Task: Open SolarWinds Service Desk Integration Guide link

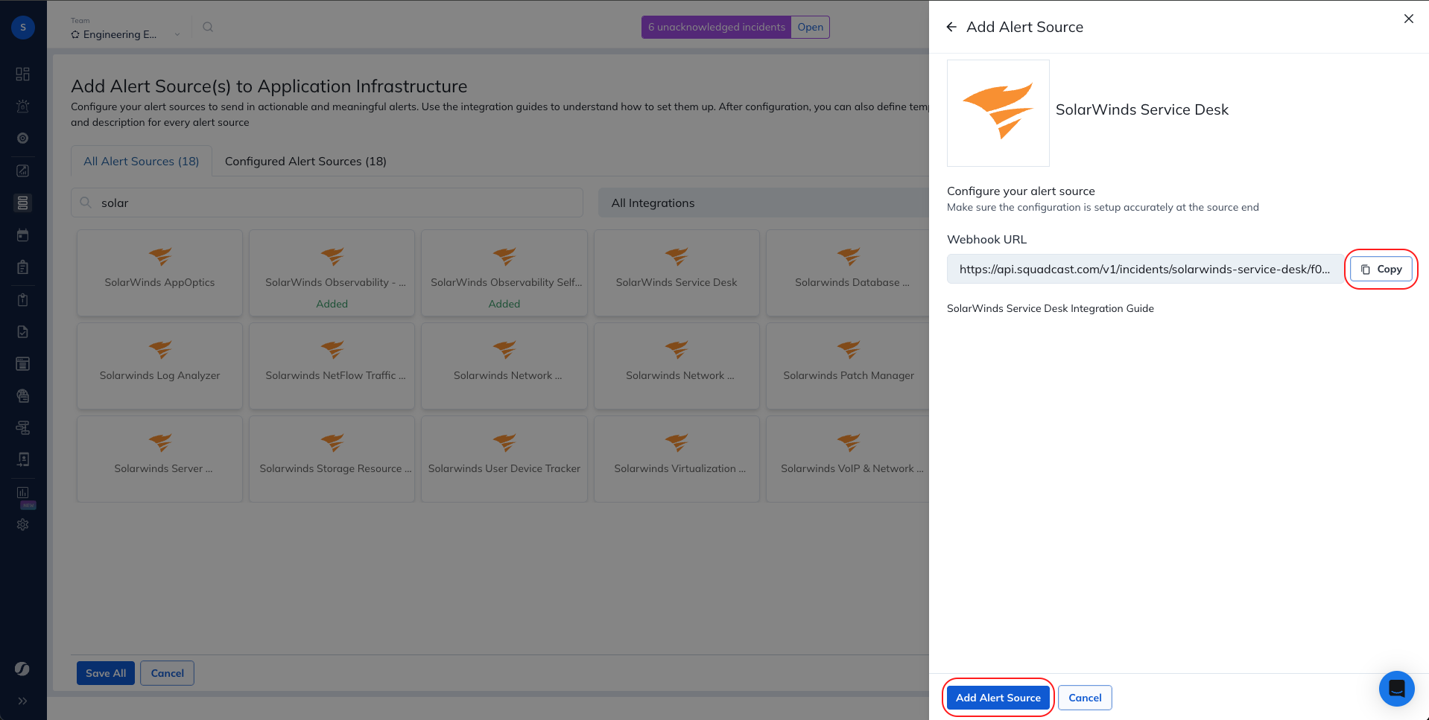Action: tap(1050, 308)
